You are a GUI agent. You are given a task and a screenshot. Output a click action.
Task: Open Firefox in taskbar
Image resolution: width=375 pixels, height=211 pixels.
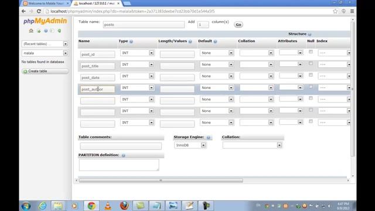point(124,206)
